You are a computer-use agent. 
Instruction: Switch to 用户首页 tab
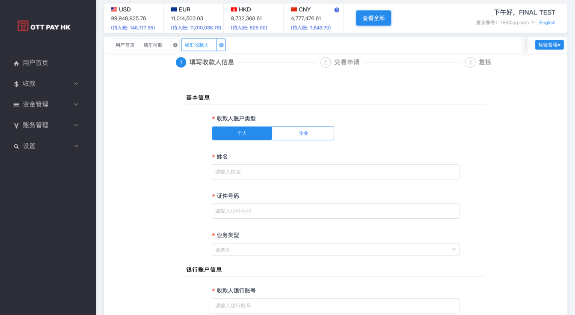click(x=125, y=45)
